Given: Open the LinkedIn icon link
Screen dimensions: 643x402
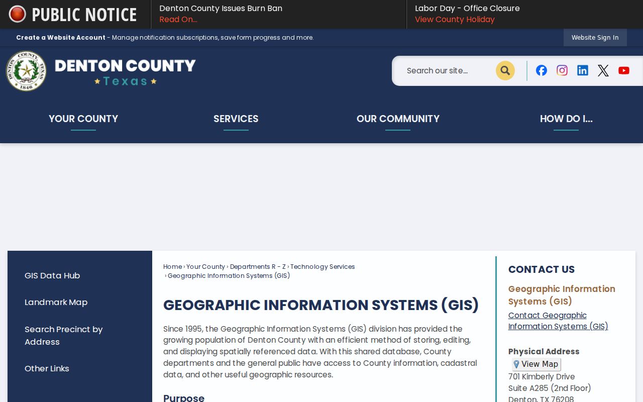Looking at the screenshot, I should [x=583, y=70].
